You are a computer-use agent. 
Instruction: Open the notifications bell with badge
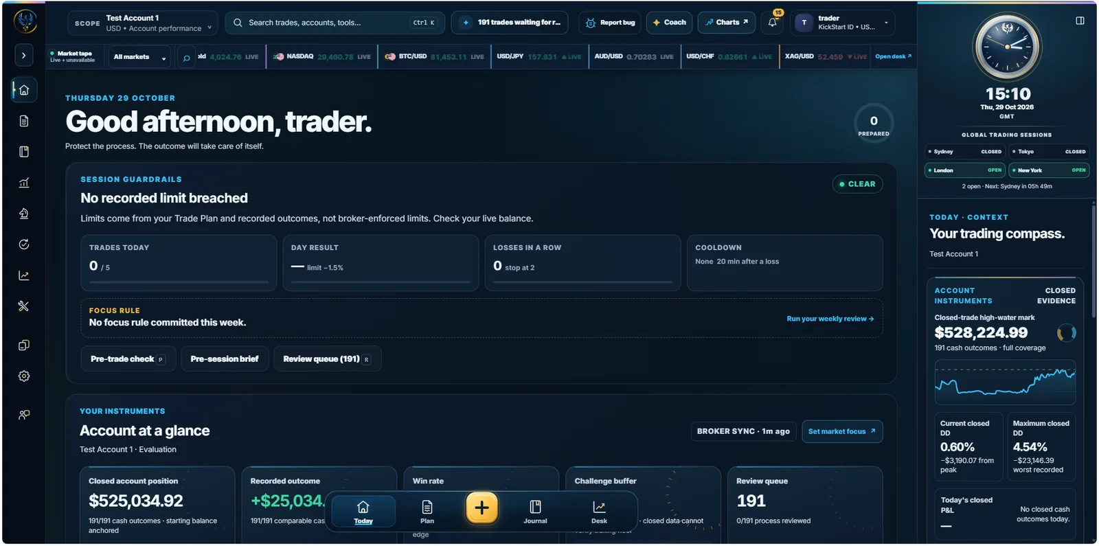[773, 23]
